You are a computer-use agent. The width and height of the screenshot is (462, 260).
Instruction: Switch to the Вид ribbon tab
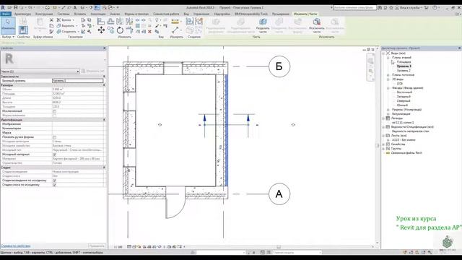coord(186,14)
